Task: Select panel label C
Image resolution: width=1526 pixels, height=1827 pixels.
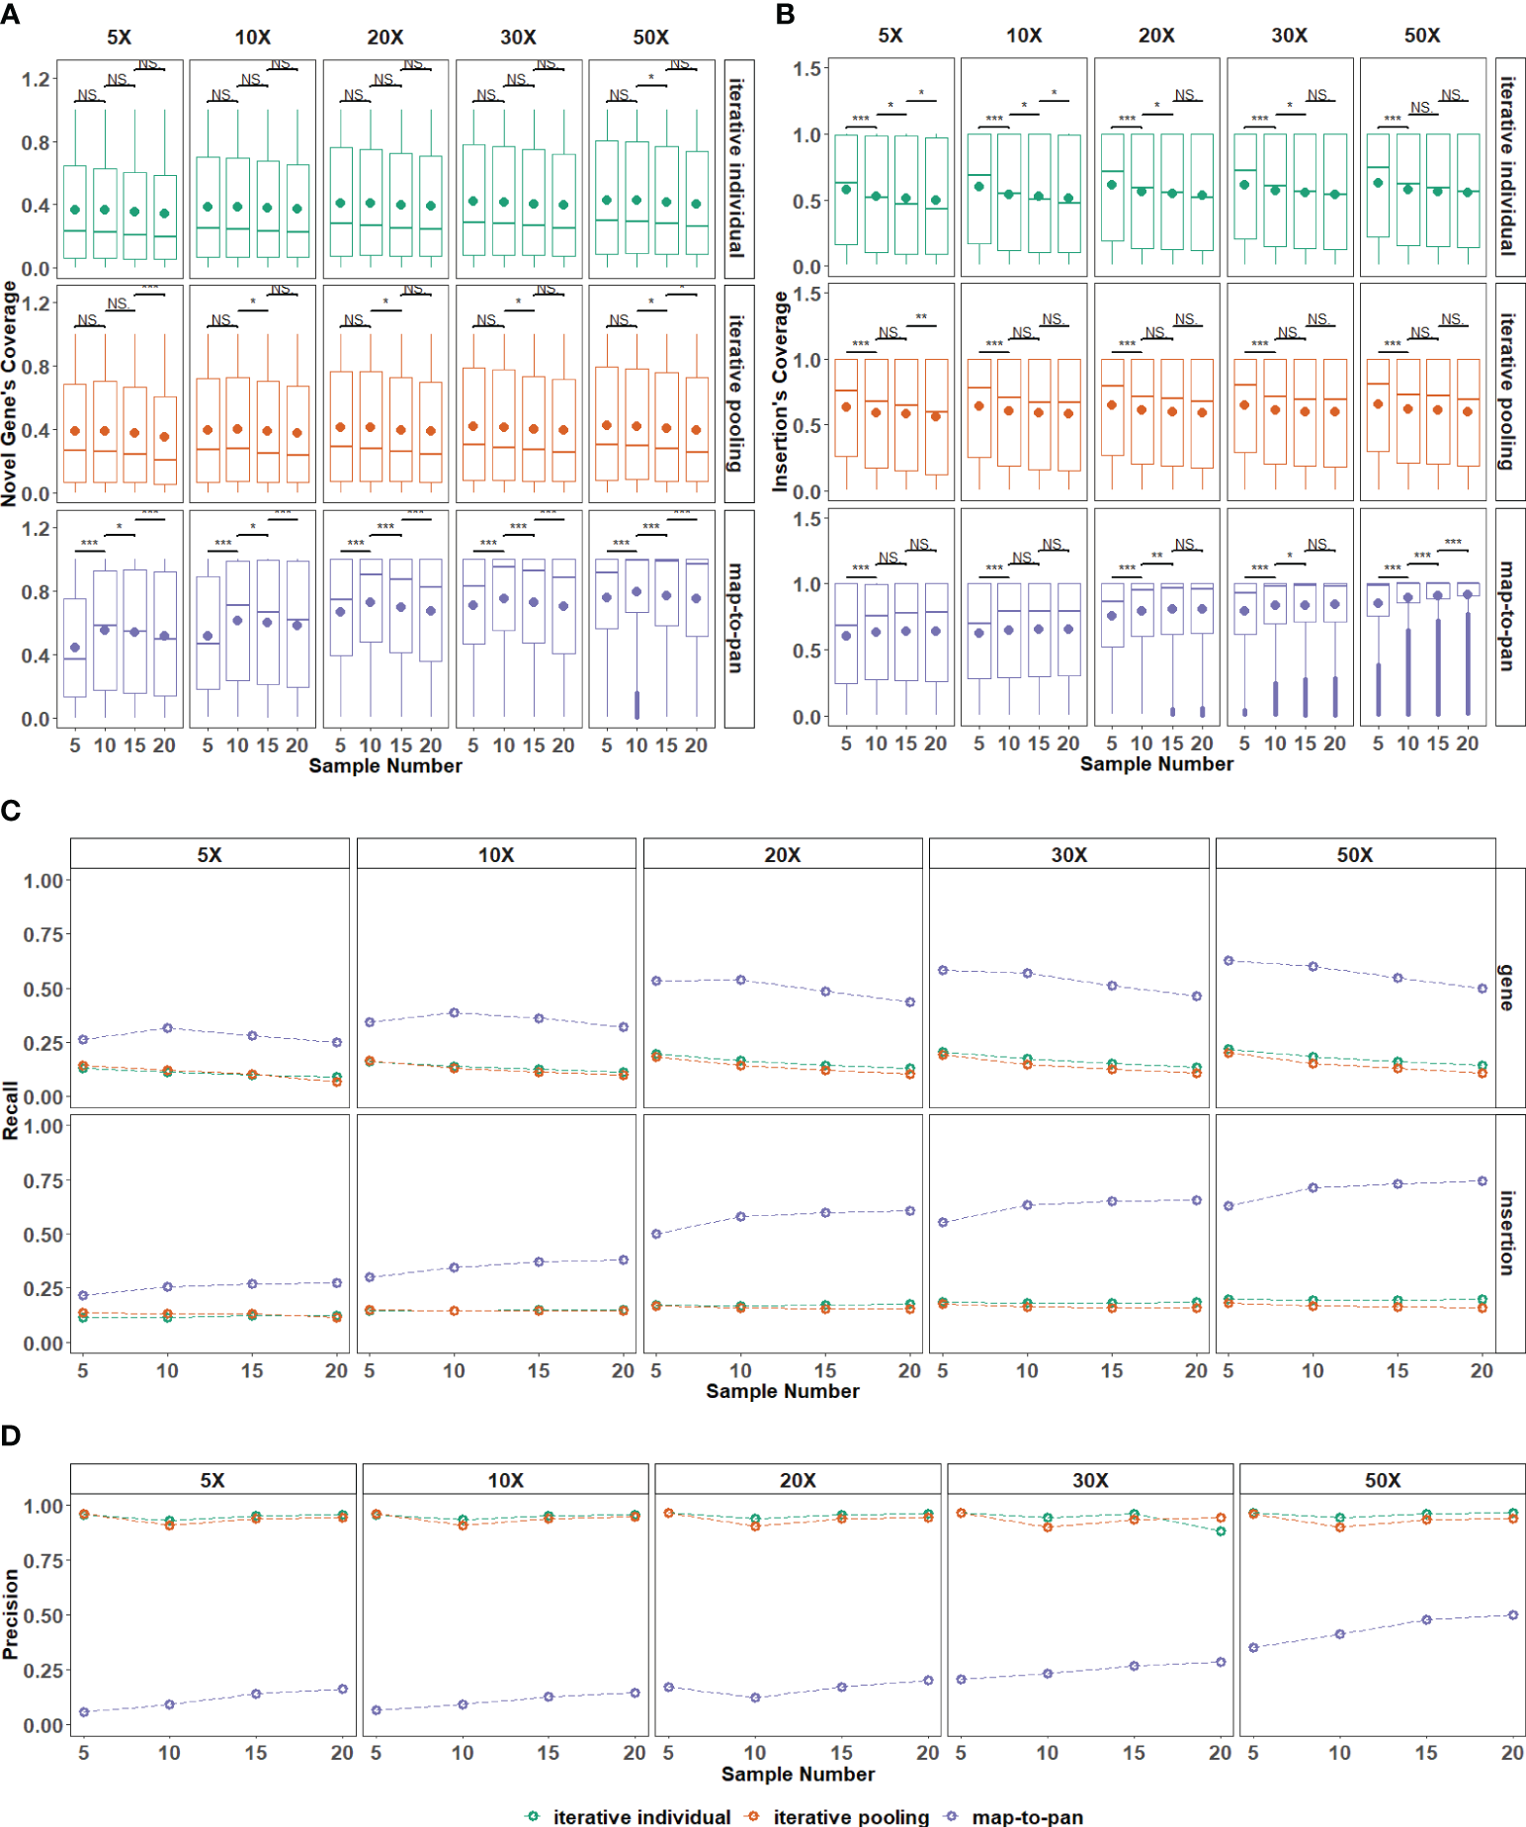Action: pyautogui.click(x=11, y=811)
